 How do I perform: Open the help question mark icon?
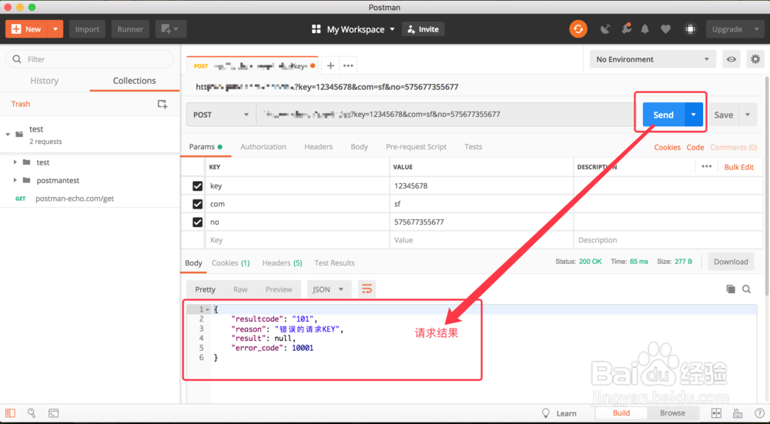(759, 412)
